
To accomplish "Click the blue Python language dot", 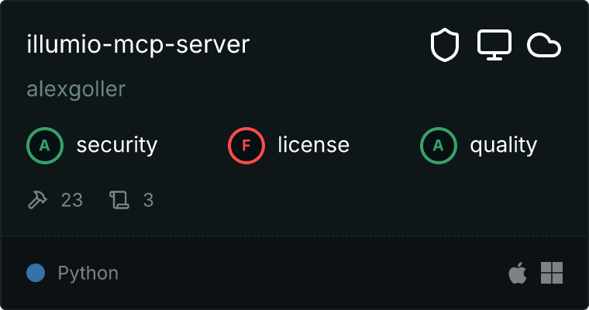I will (x=35, y=273).
